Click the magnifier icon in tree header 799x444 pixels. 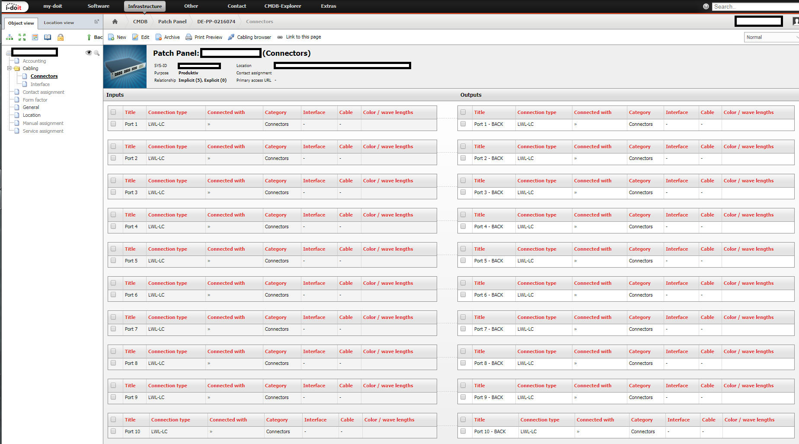[97, 53]
